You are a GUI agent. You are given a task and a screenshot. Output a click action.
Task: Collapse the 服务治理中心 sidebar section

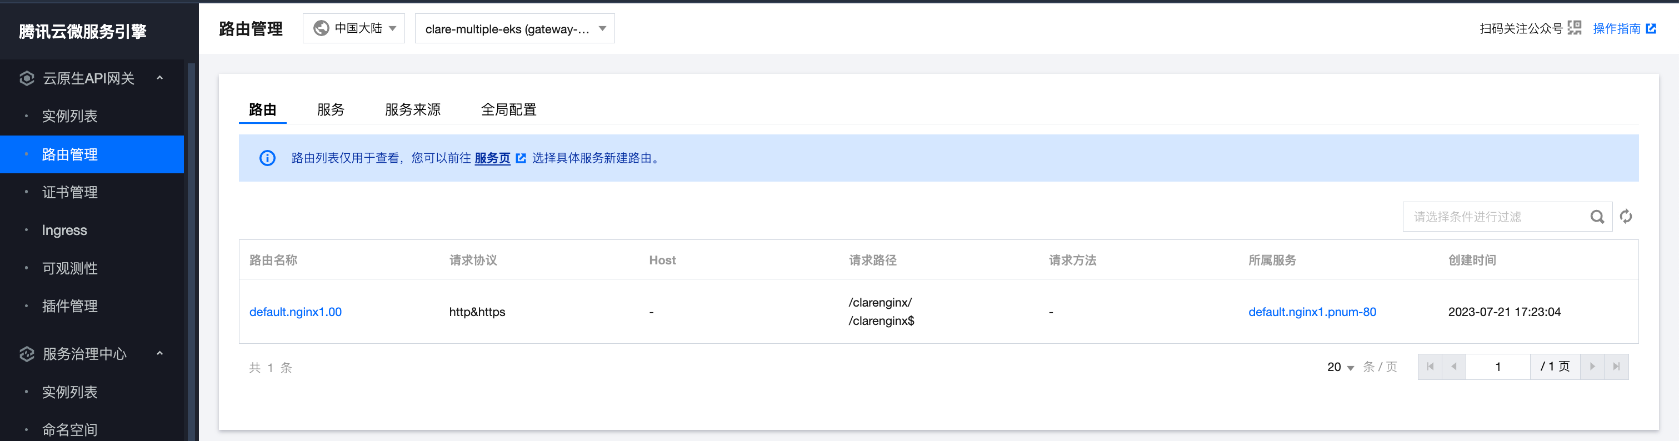pos(159,354)
